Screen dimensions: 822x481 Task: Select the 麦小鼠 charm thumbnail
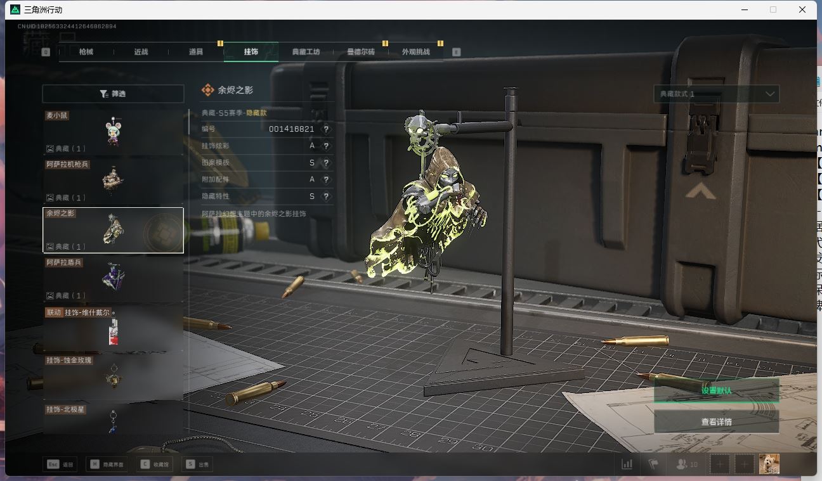tap(113, 132)
